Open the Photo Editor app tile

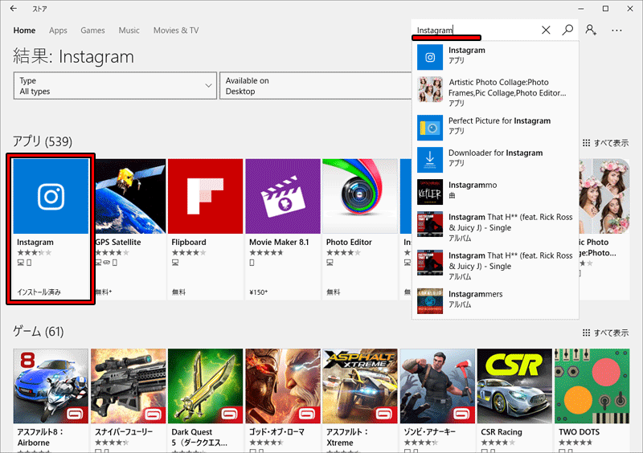[x=360, y=229]
